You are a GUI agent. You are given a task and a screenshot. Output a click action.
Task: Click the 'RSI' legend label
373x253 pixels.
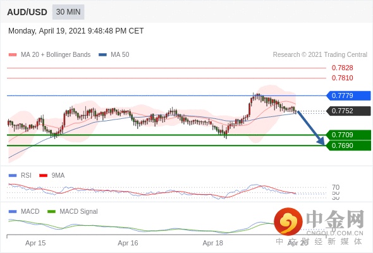pyautogui.click(x=26, y=176)
